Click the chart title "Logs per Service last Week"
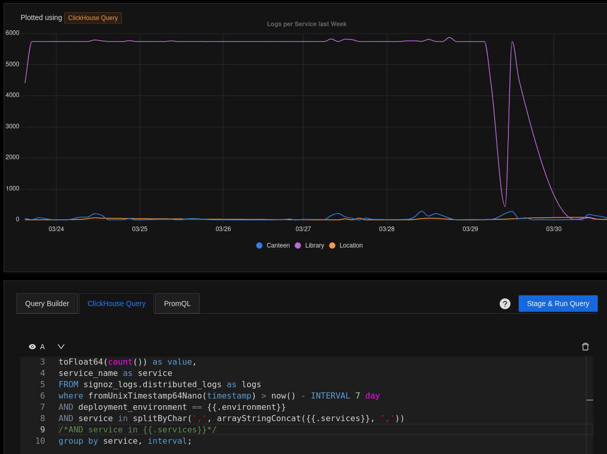The image size is (607, 454). coord(307,24)
